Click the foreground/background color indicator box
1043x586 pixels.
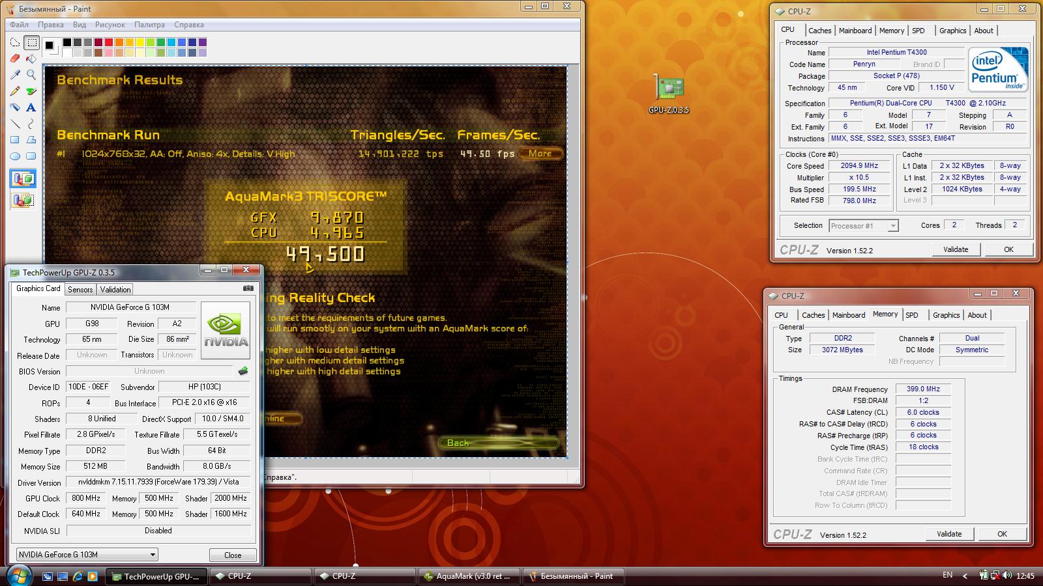click(x=51, y=48)
